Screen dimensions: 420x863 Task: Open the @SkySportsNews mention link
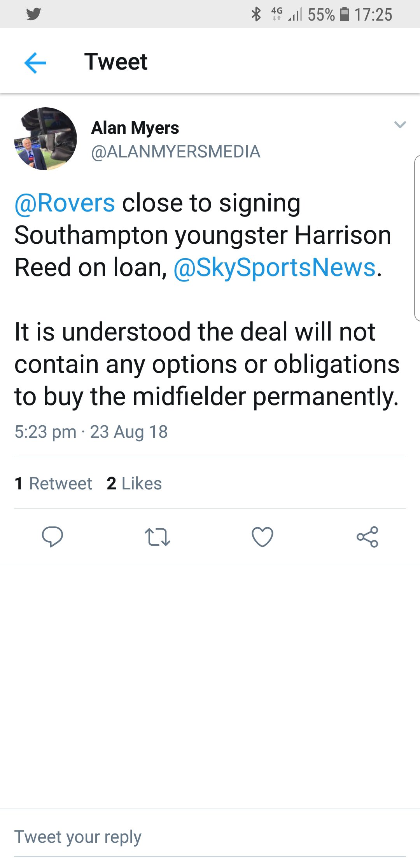(x=275, y=267)
